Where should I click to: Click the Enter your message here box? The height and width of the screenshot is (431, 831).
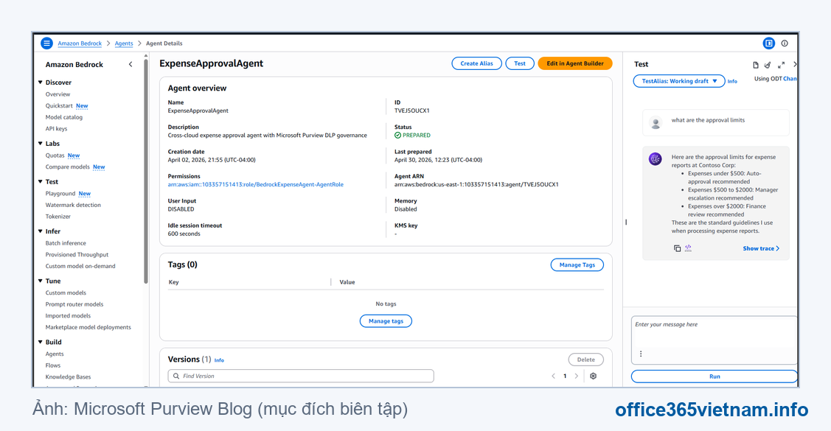714,340
